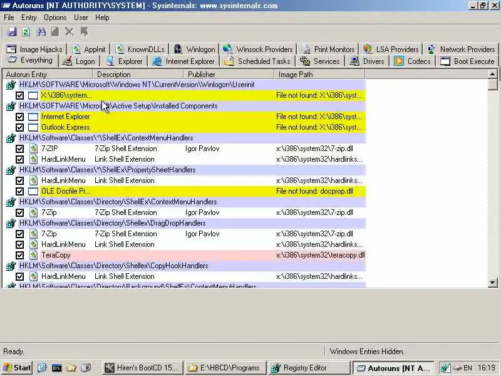Switch to the LSA Providers tab

[x=391, y=50]
